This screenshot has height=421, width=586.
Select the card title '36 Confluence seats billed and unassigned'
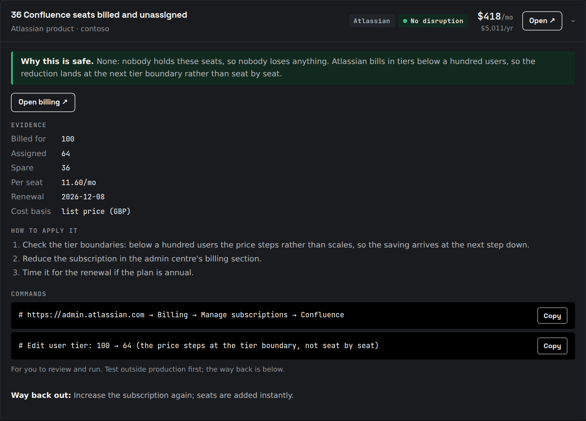coord(99,15)
